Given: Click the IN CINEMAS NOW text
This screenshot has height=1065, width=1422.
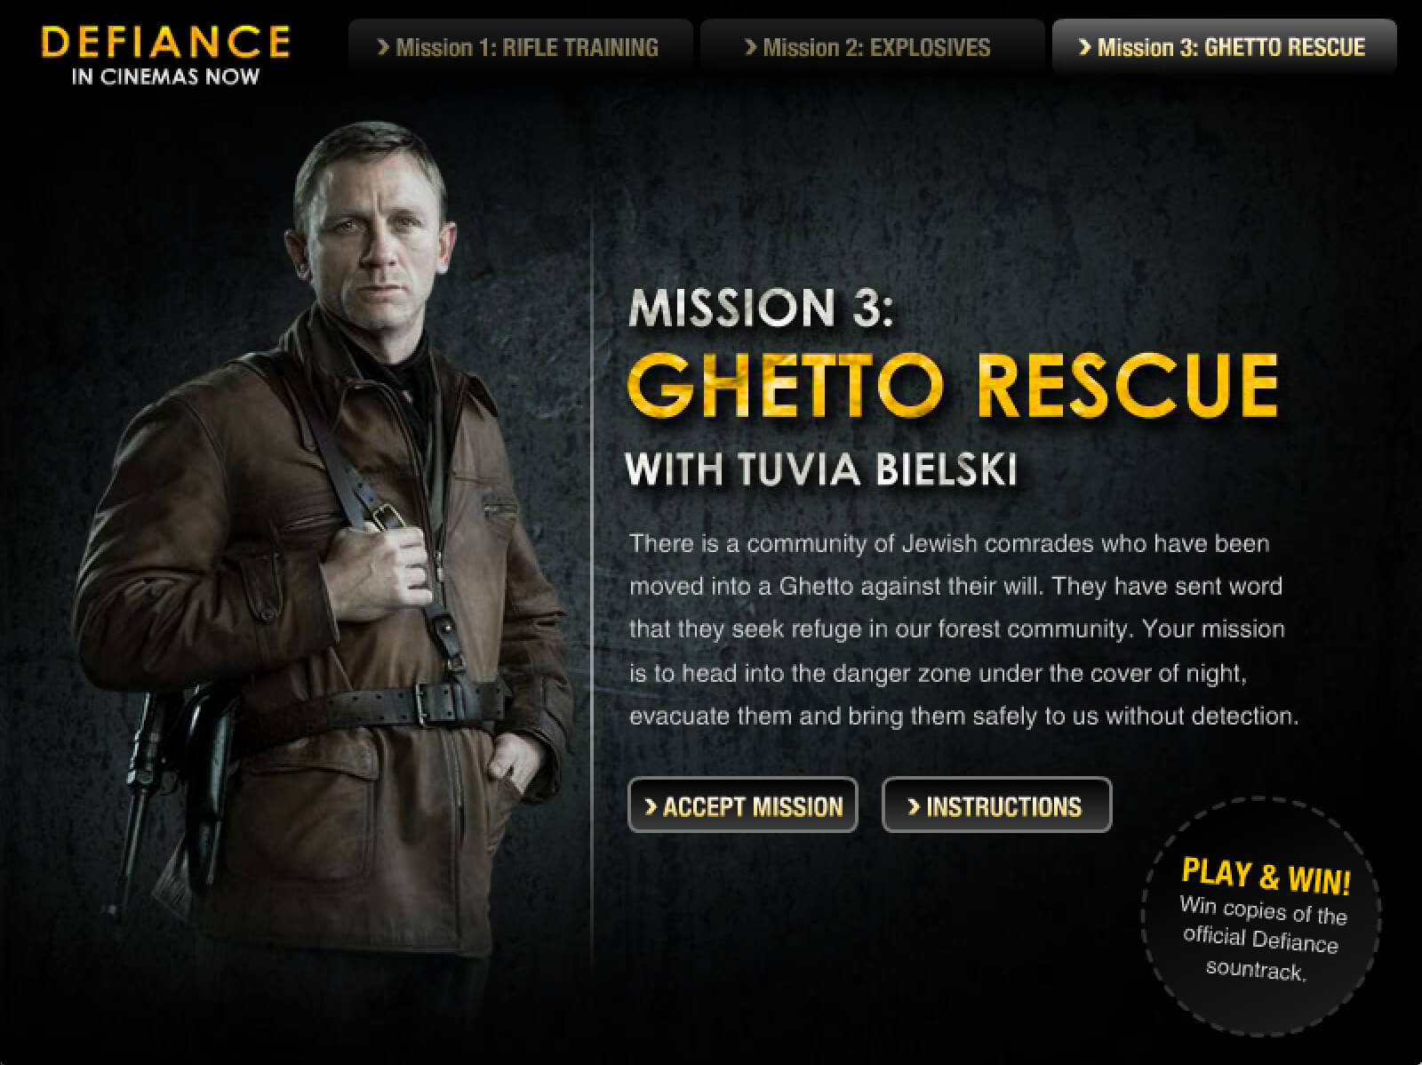Looking at the screenshot, I should pyautogui.click(x=165, y=76).
